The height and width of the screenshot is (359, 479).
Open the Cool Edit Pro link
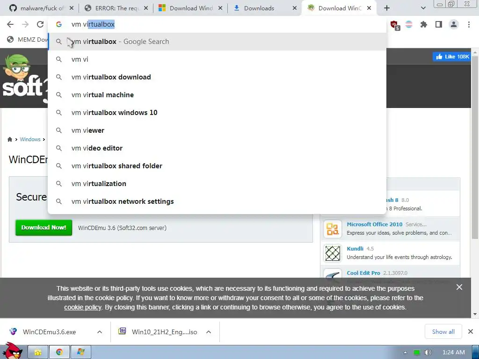(363, 273)
